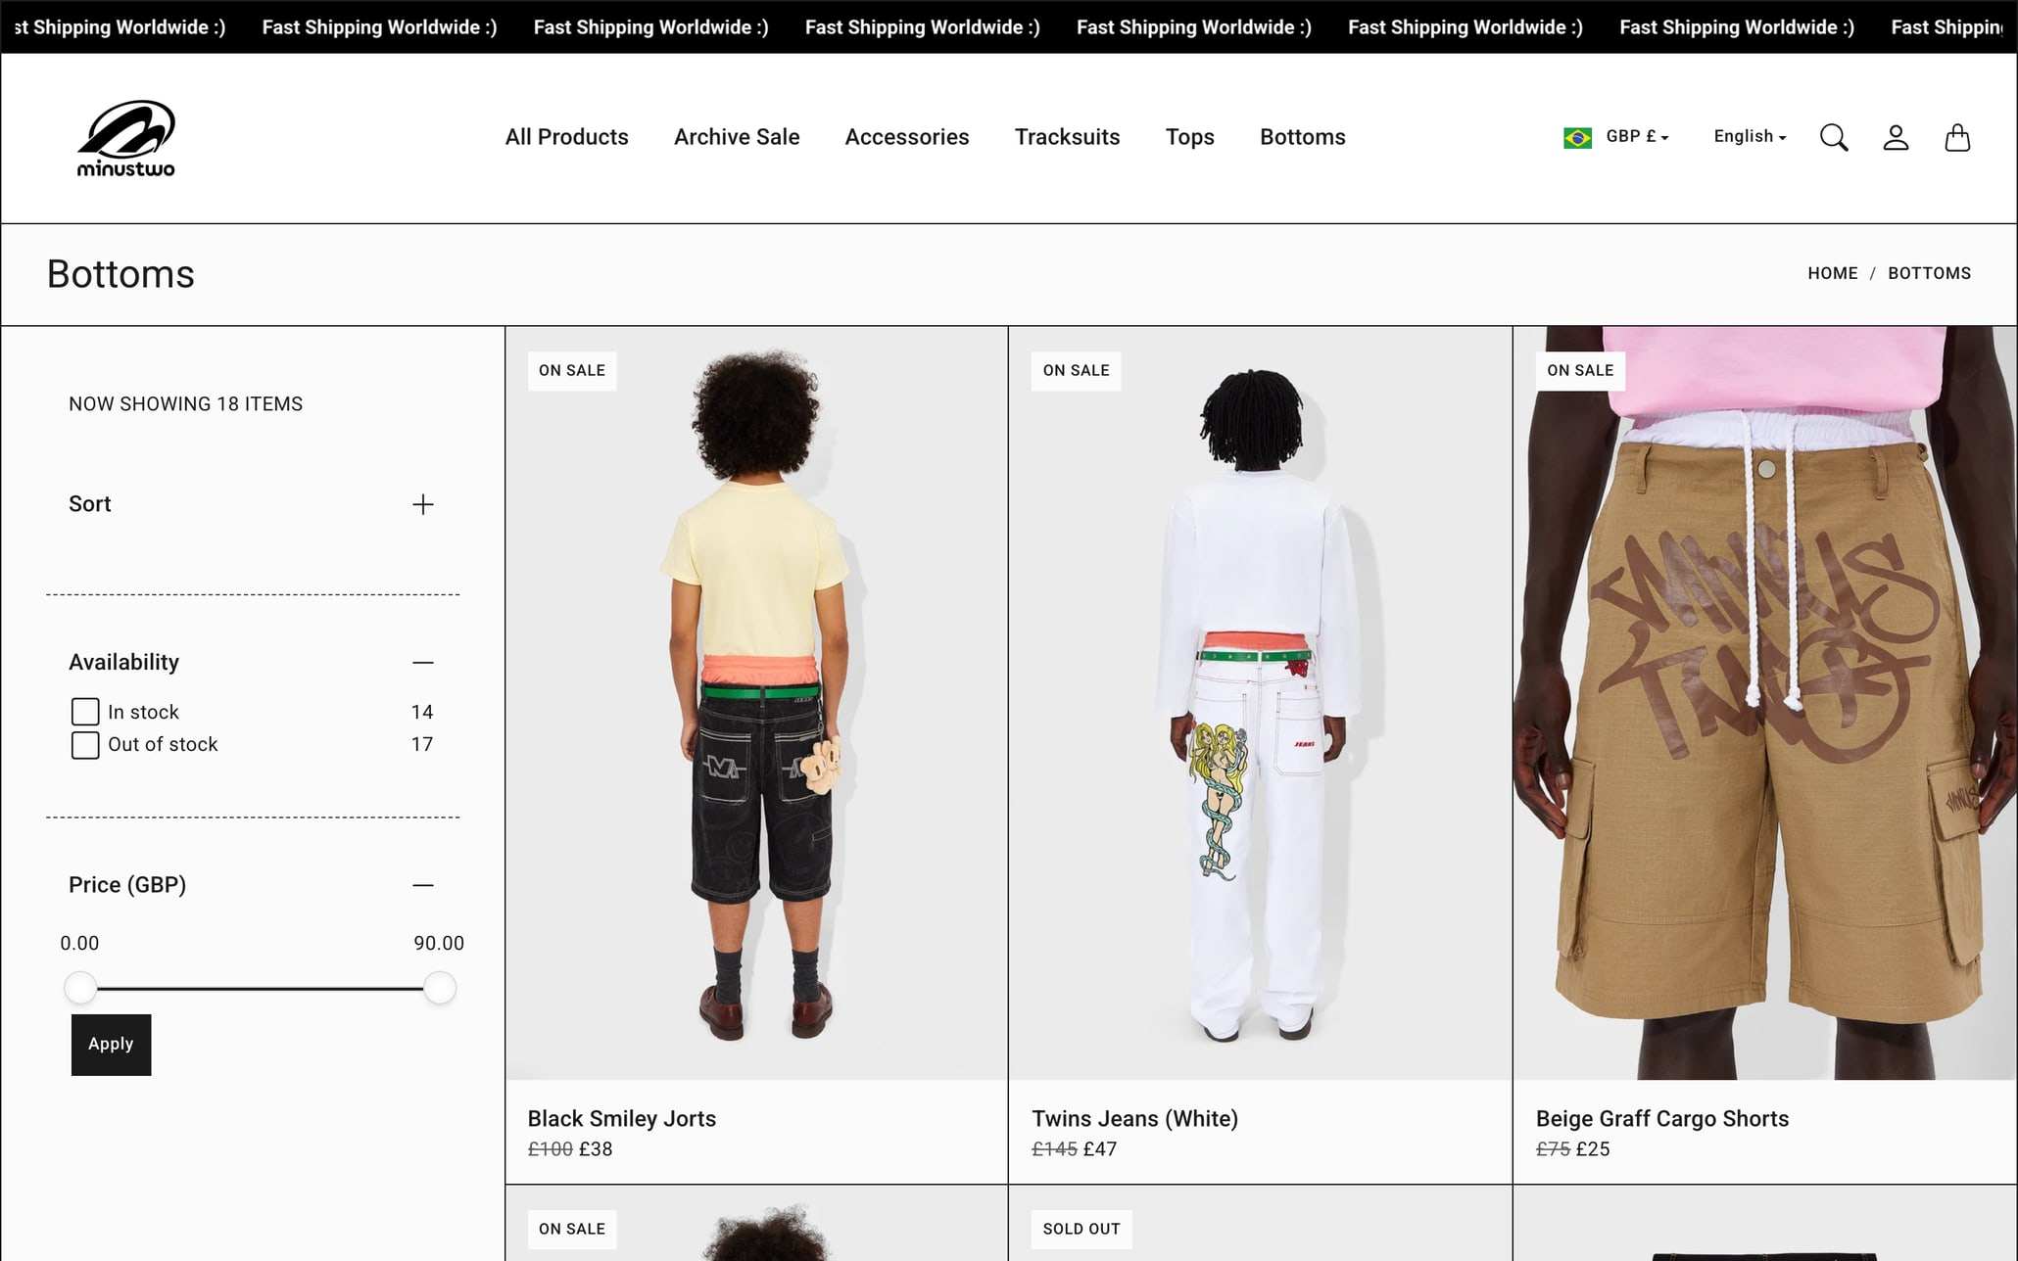Open the GBP £ currency dropdown
The image size is (2018, 1261).
(1637, 136)
